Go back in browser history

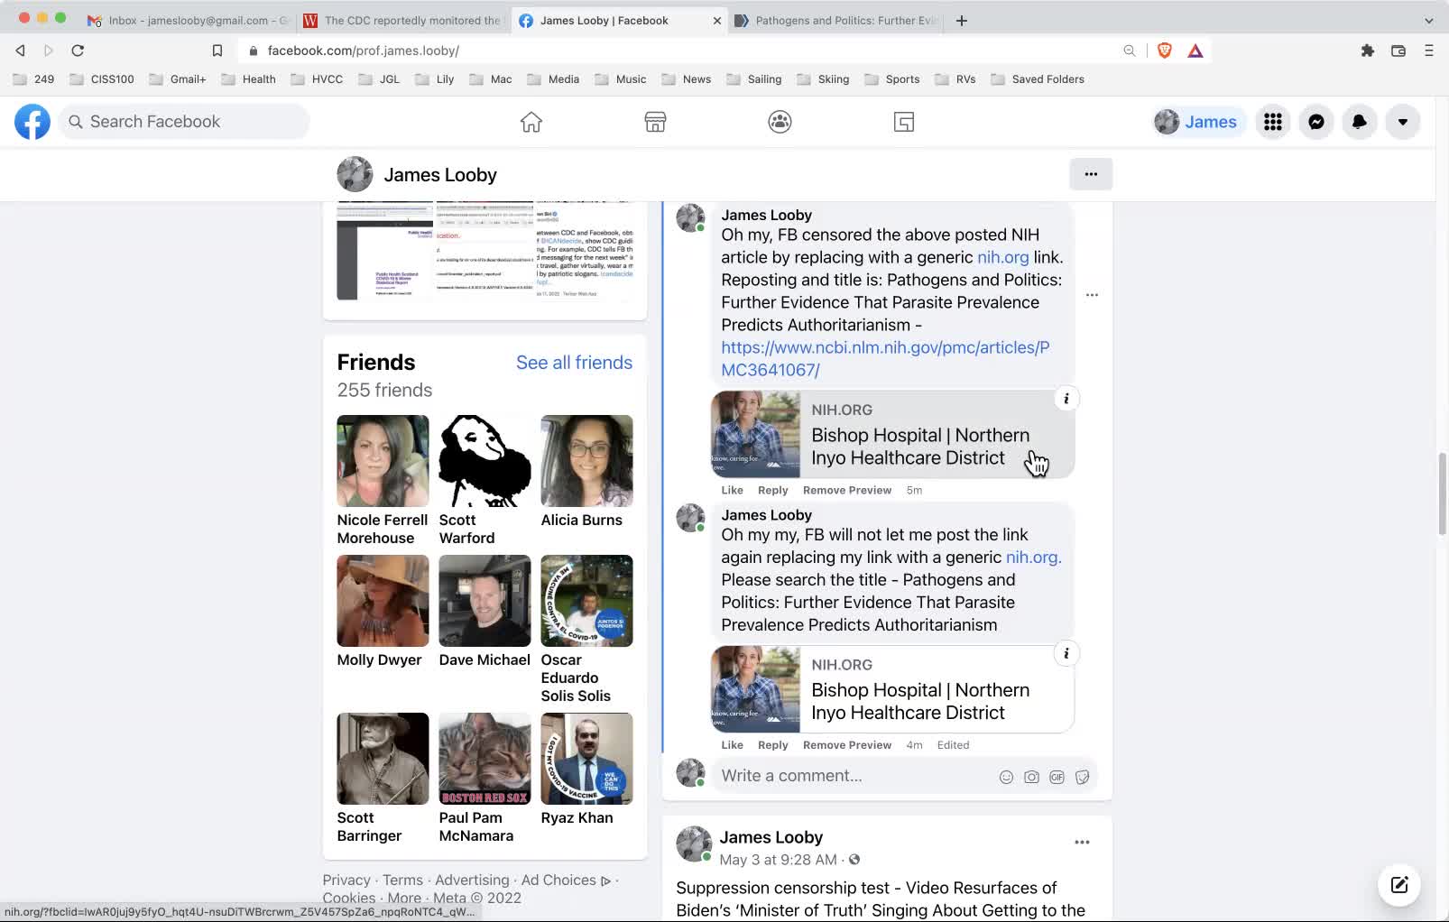tap(21, 51)
